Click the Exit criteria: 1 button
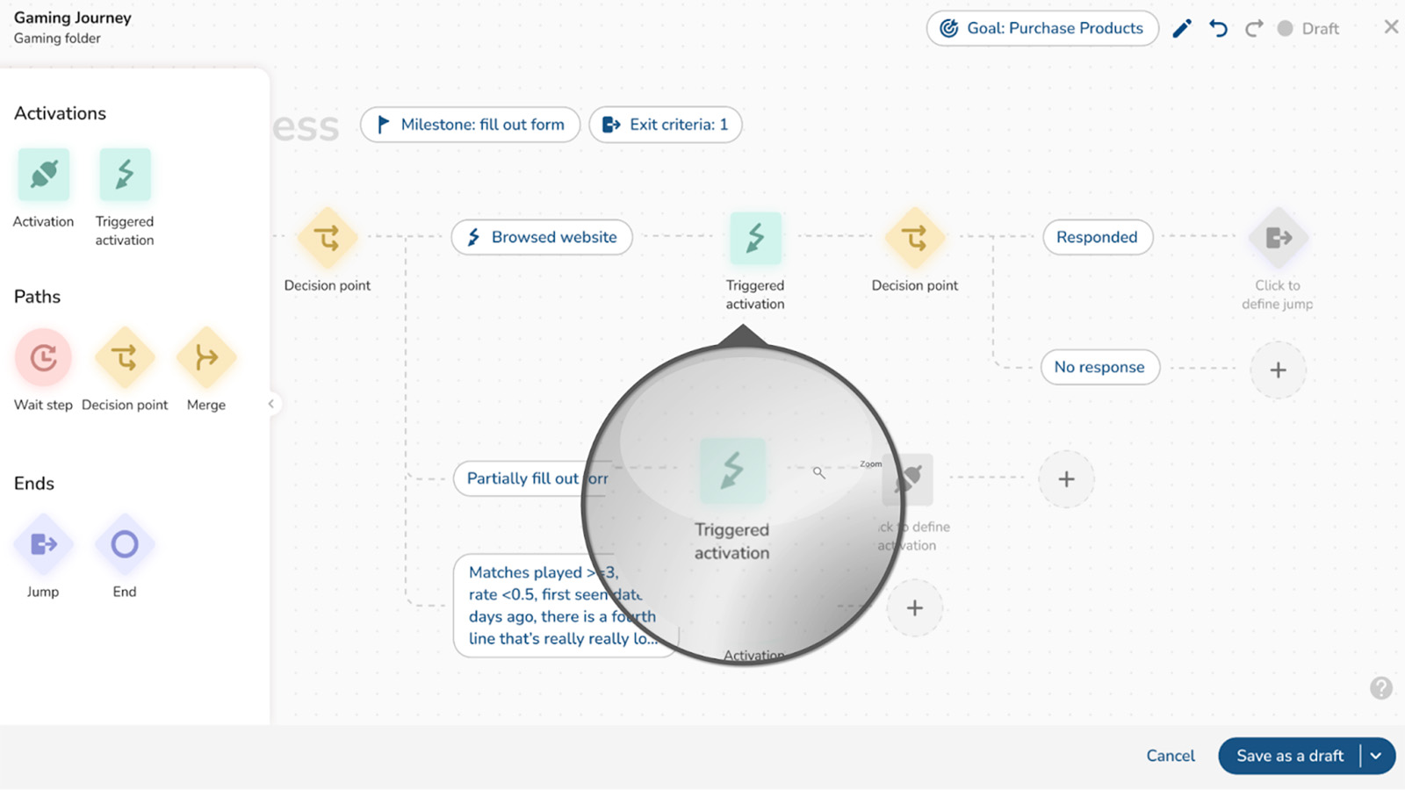The width and height of the screenshot is (1405, 790). [x=665, y=124]
